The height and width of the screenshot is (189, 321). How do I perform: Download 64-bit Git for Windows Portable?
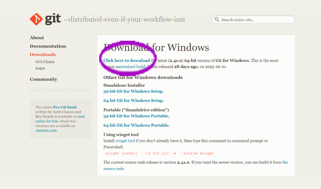pyautogui.click(x=136, y=125)
